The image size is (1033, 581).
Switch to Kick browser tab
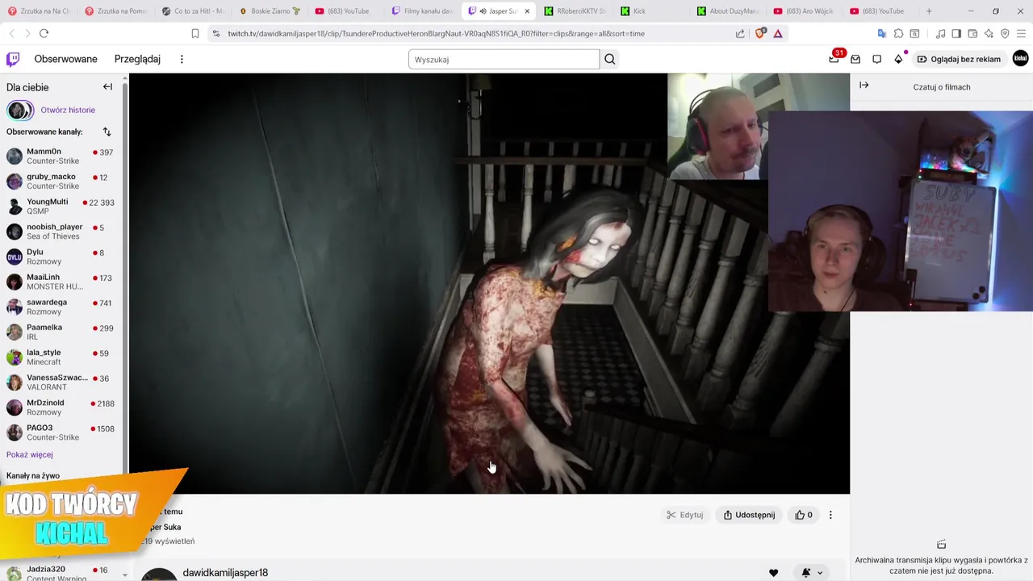coord(651,11)
